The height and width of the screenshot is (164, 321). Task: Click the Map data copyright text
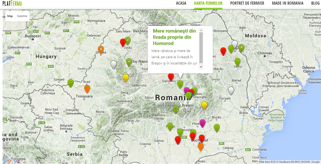point(289,162)
